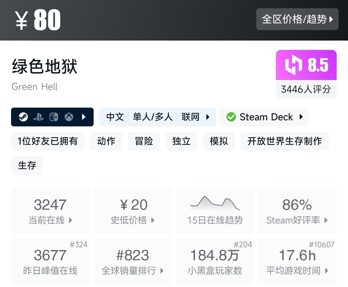Expand Steam Deck compatibility details
Image resolution: width=348 pixels, height=287 pixels.
pyautogui.click(x=301, y=117)
